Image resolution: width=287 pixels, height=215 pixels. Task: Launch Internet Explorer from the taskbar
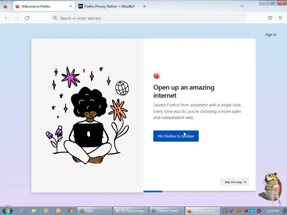[22, 211]
